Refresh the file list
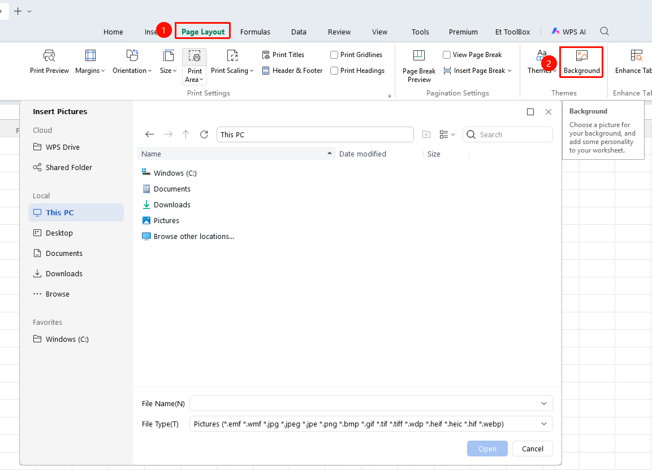Viewport: 652px width, 470px height. coord(204,134)
